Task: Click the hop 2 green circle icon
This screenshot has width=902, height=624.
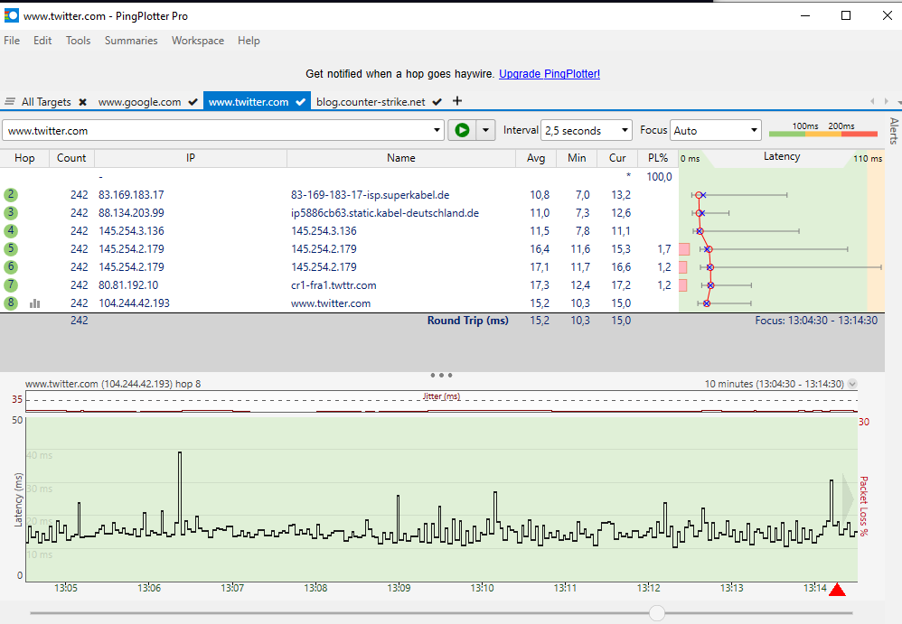Action: coord(10,195)
